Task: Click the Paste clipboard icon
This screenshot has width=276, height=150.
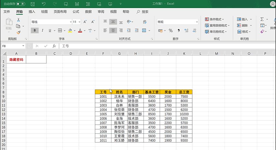Action: (x=9, y=22)
